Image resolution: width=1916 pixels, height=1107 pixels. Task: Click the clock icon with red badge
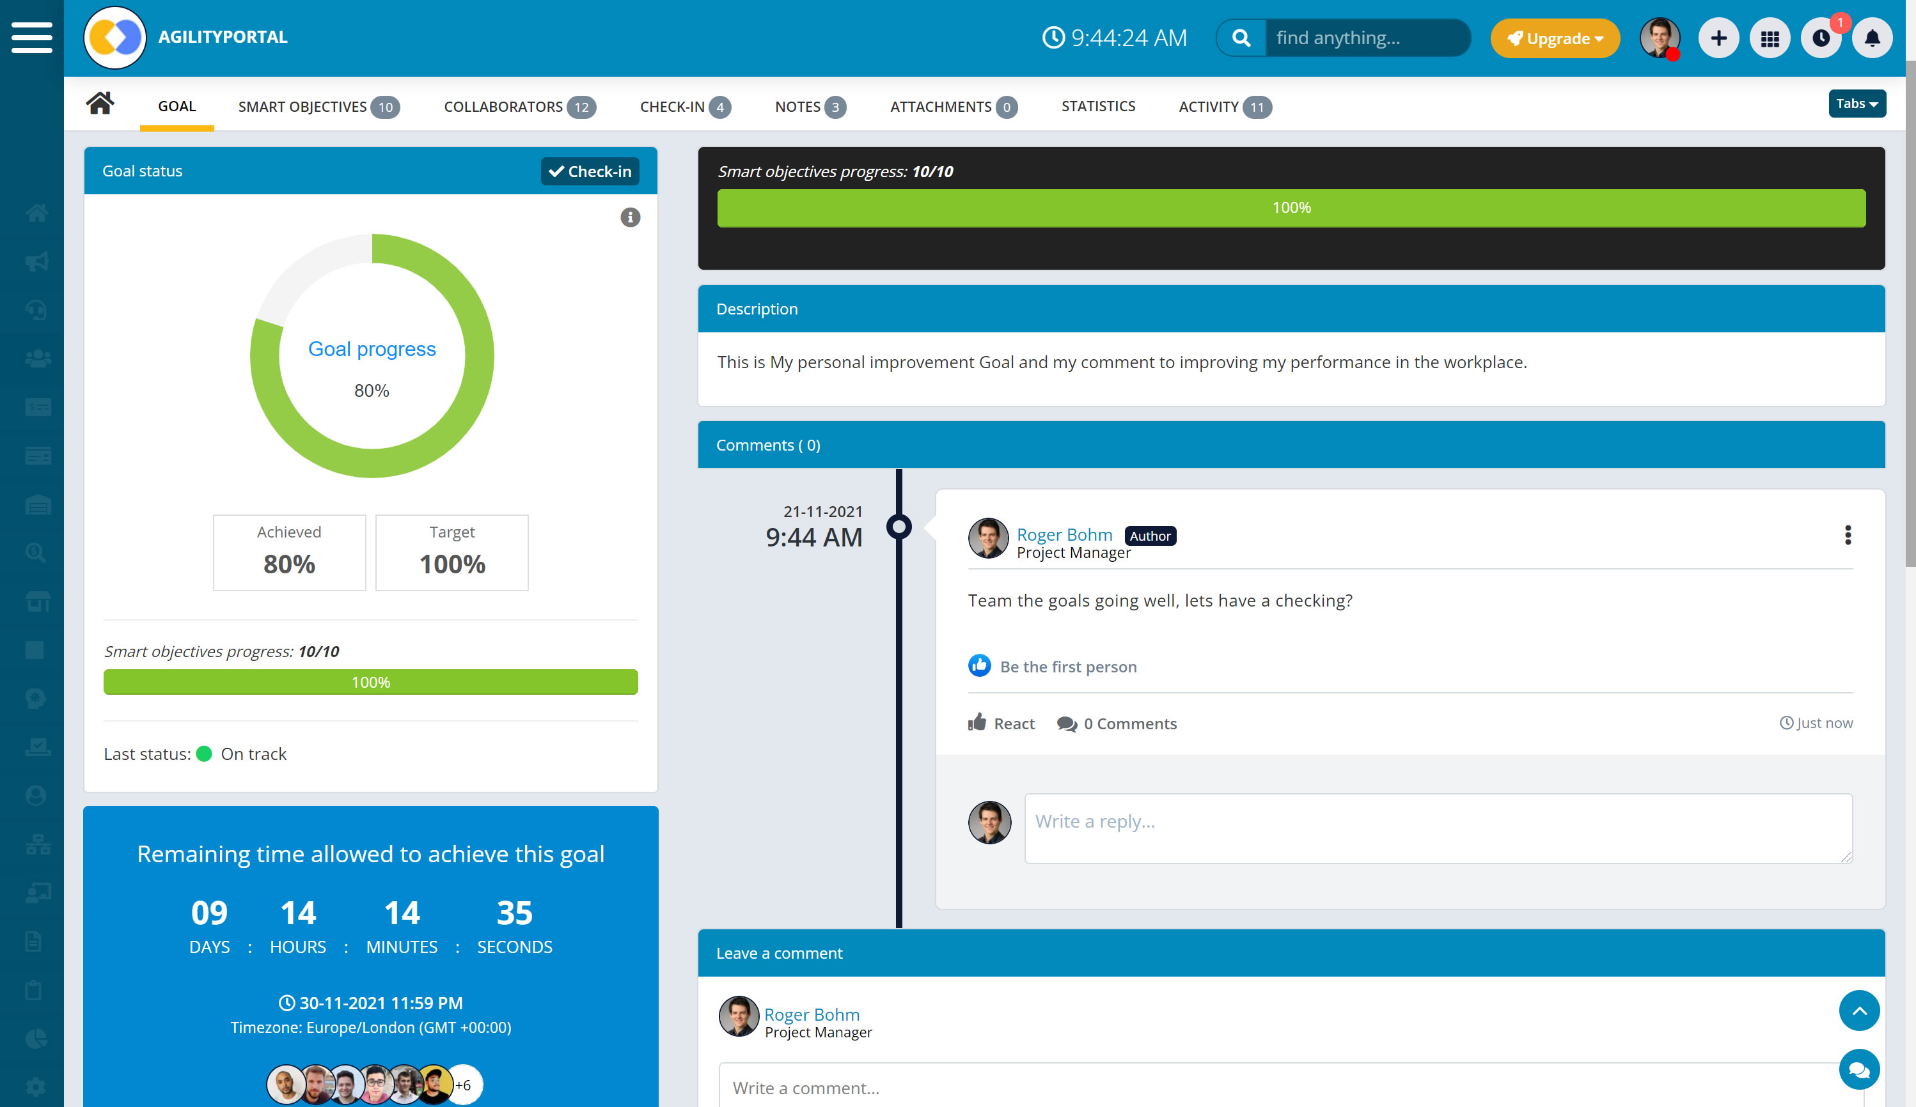pos(1821,38)
